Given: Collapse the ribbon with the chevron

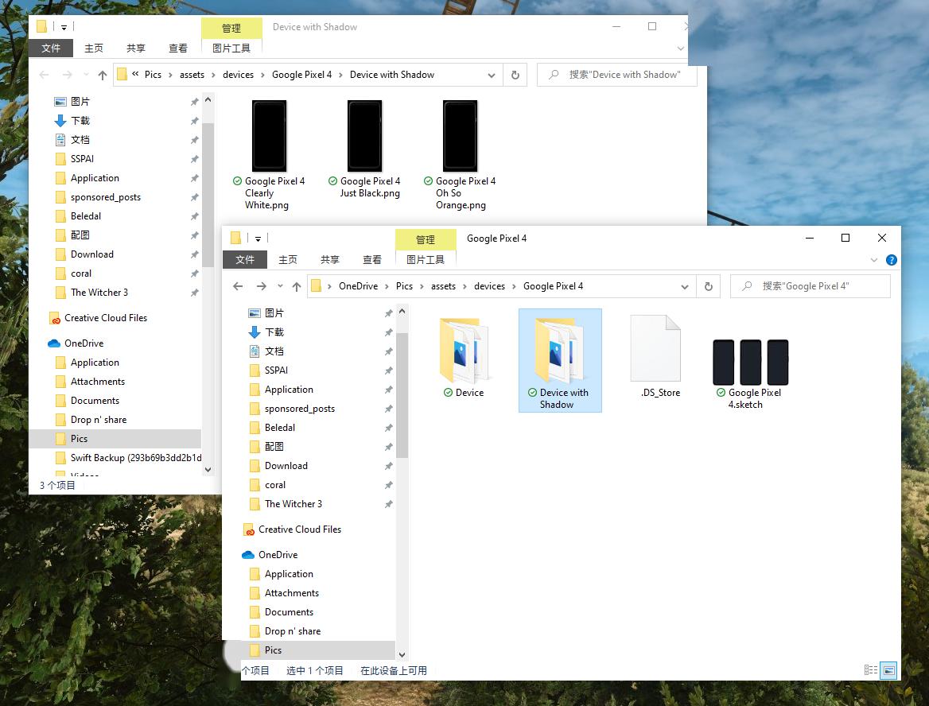Looking at the screenshot, I should click(x=873, y=259).
